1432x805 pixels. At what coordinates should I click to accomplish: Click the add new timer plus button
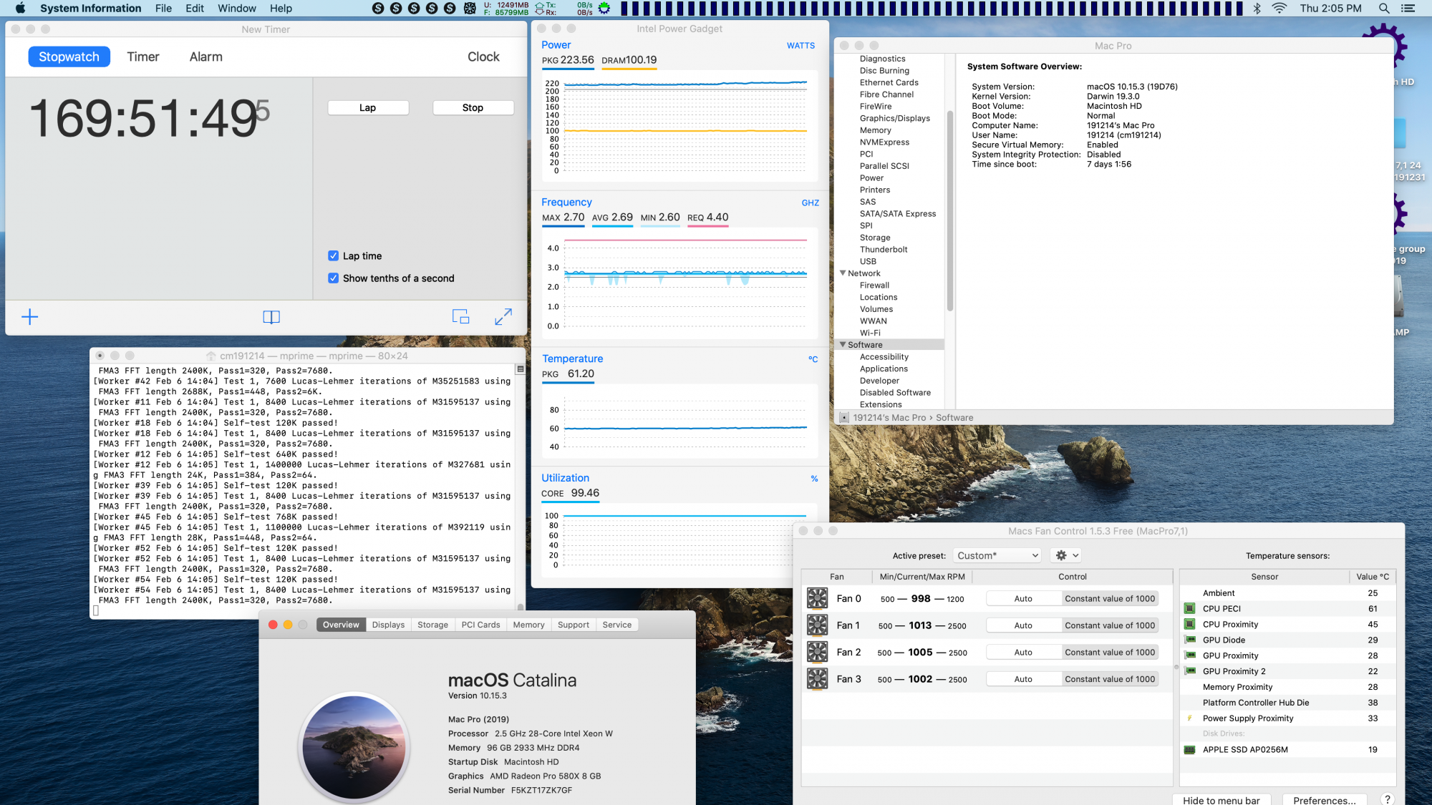tap(29, 316)
